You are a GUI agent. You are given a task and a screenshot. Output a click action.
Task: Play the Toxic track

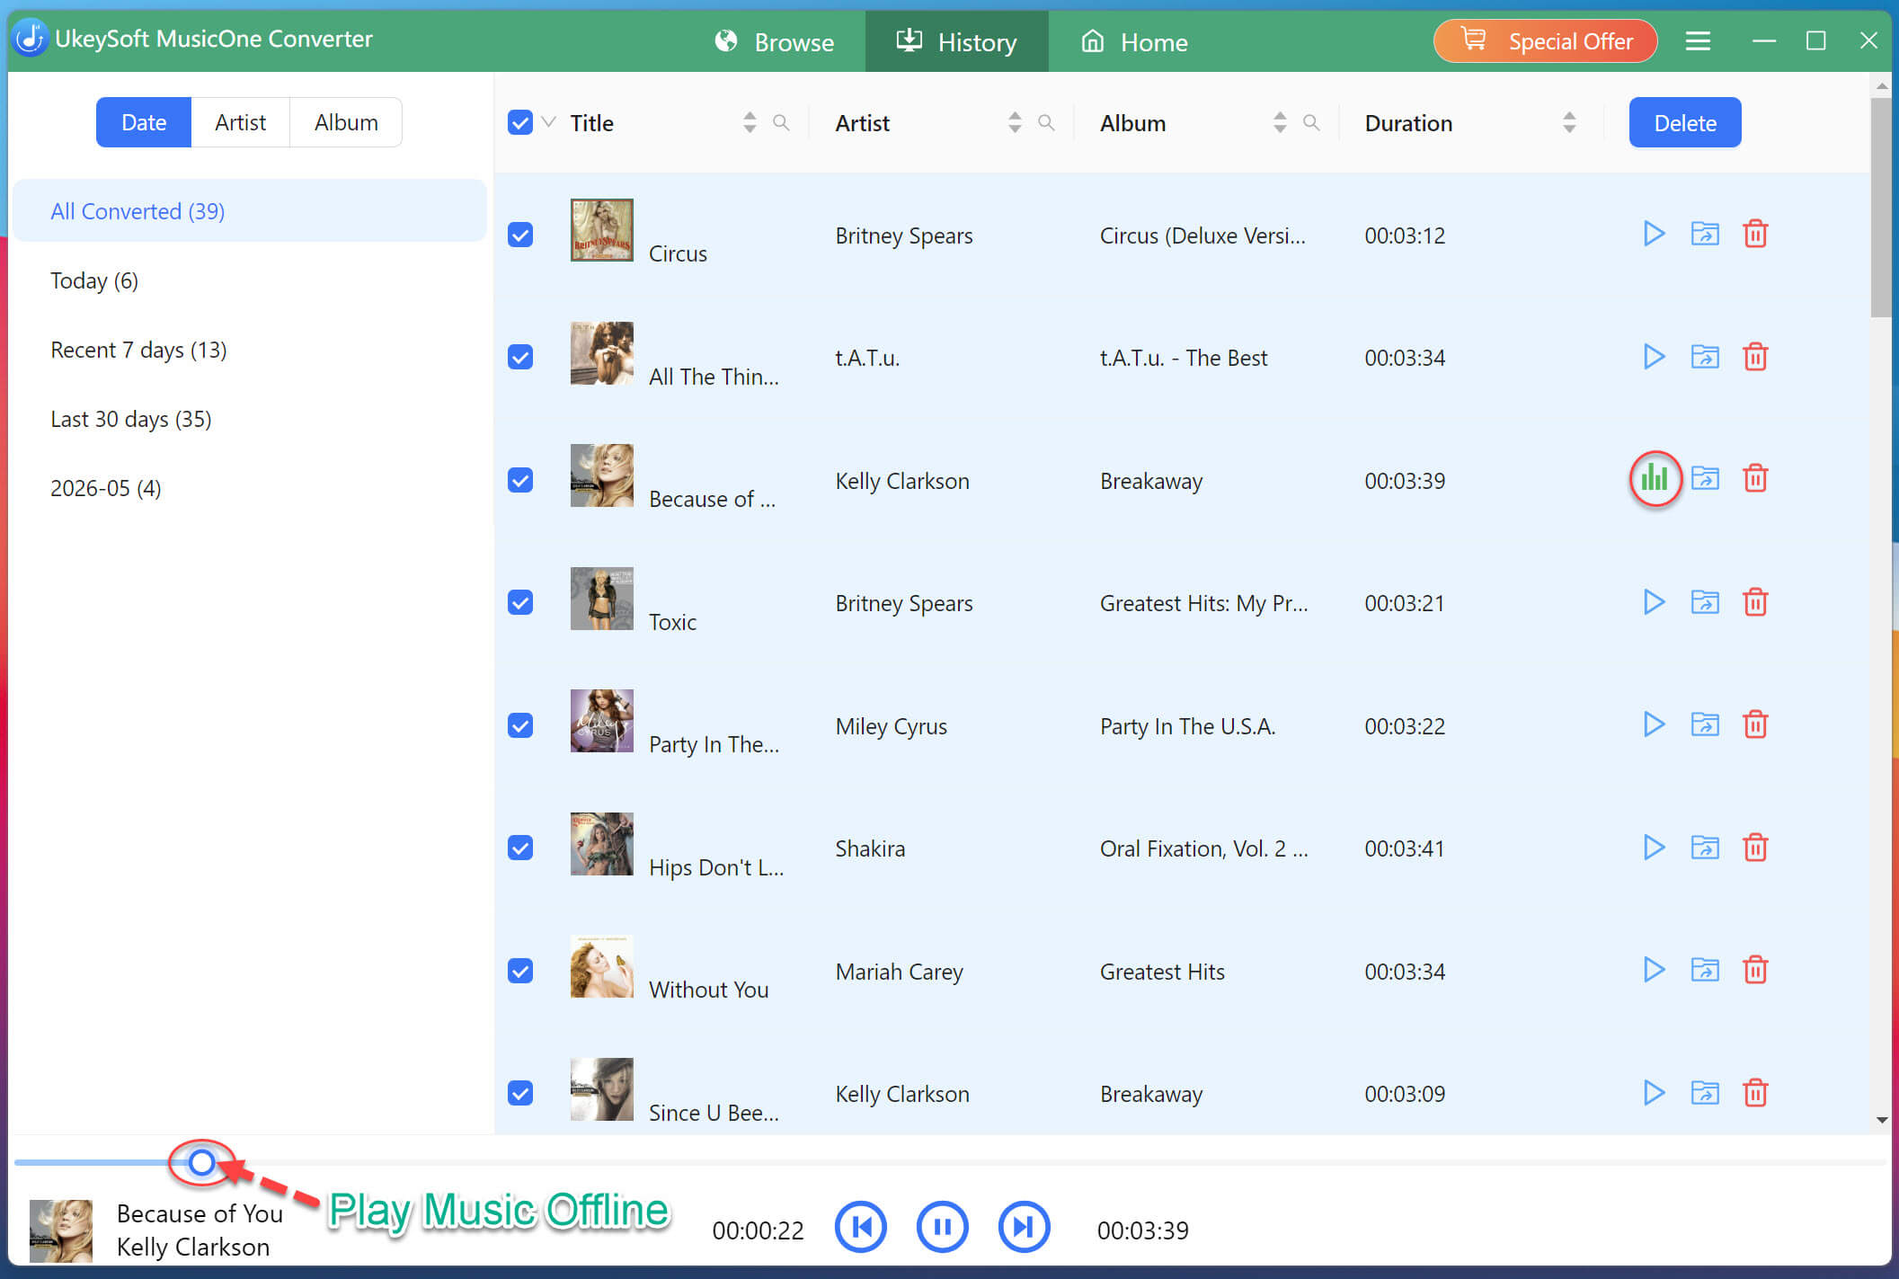click(1654, 602)
